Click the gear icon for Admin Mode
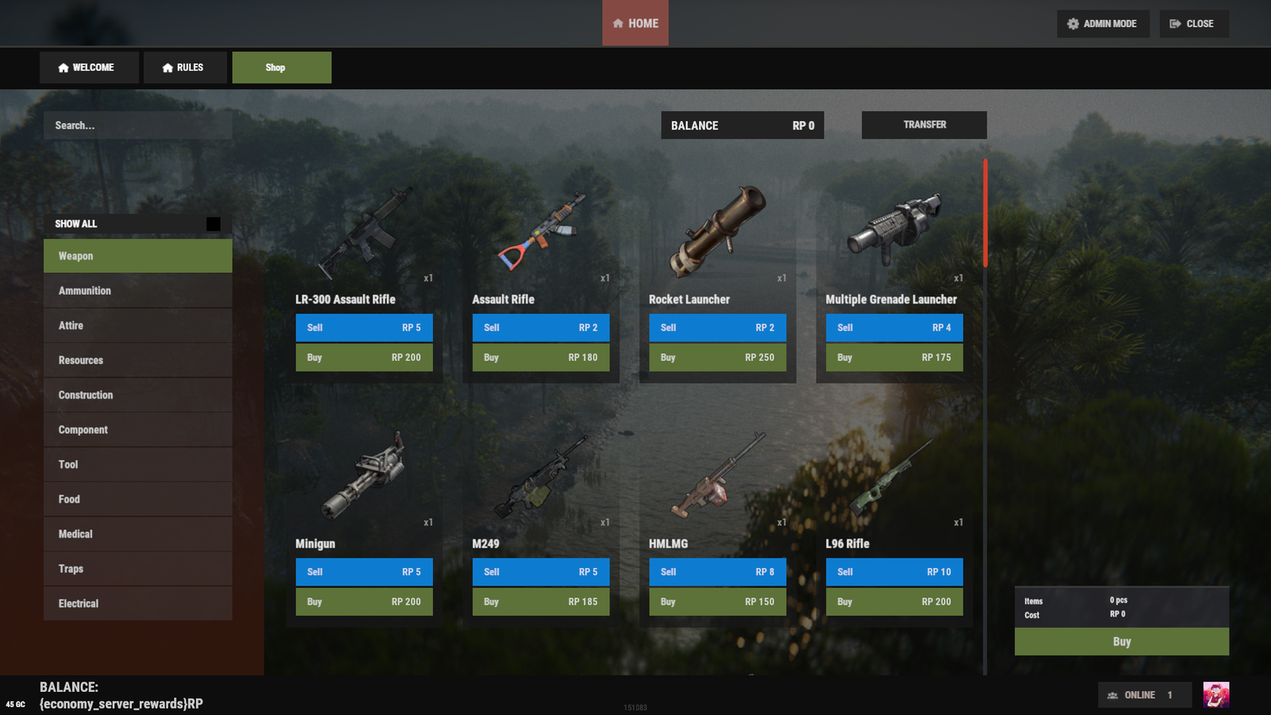Image resolution: width=1271 pixels, height=715 pixels. click(x=1073, y=24)
